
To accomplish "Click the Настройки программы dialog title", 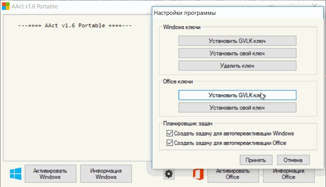I will 185,13.
